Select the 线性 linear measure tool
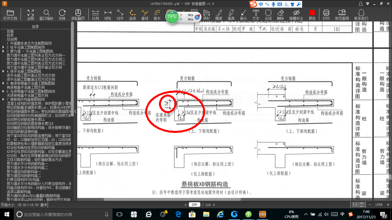The width and height of the screenshot is (392, 220). tap(108, 15)
